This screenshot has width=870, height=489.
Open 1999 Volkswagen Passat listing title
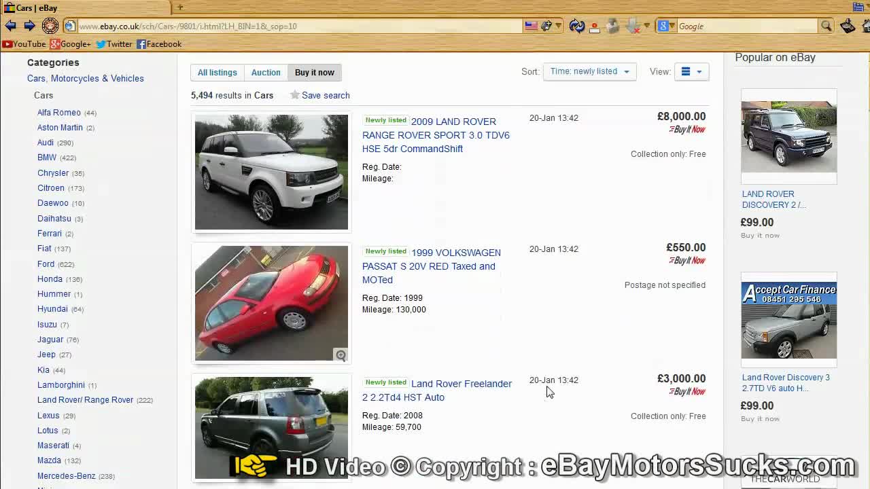[432, 266]
